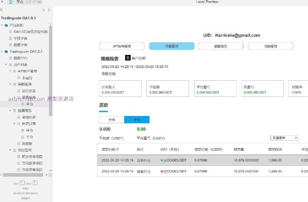Click the Binance logo beside 账户名称
Image resolution: width=308 pixels, height=202 pixels.
(x=128, y=58)
